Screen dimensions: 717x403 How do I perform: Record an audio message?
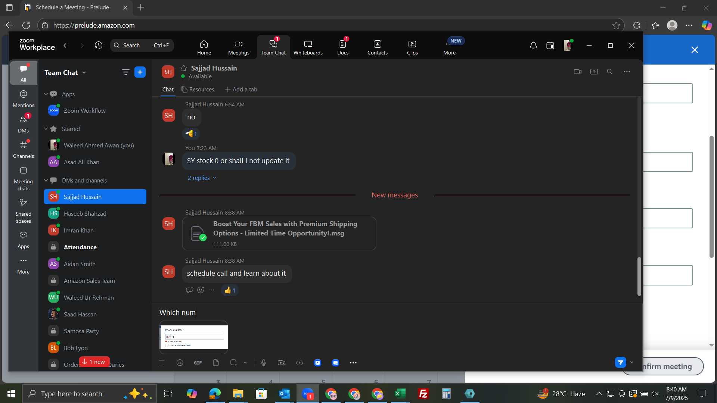click(264, 363)
